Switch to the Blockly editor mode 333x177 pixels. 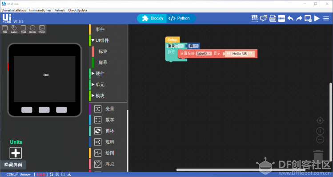click(x=152, y=19)
